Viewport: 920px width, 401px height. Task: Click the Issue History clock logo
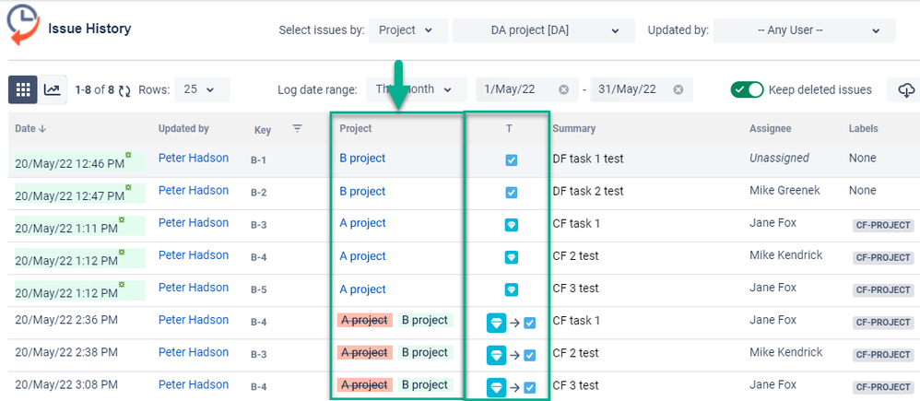(22, 25)
